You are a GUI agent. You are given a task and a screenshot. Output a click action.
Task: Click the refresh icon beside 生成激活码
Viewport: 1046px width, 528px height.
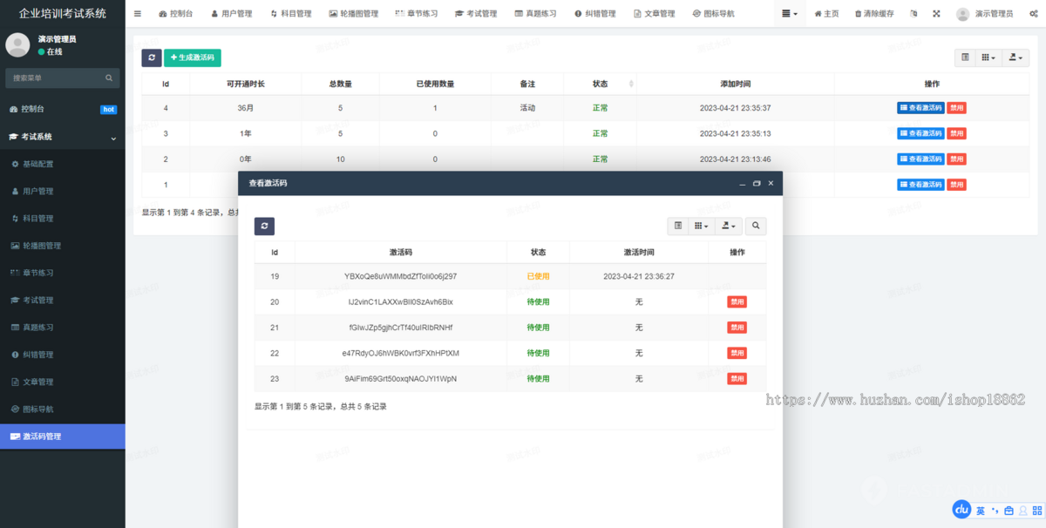click(152, 58)
